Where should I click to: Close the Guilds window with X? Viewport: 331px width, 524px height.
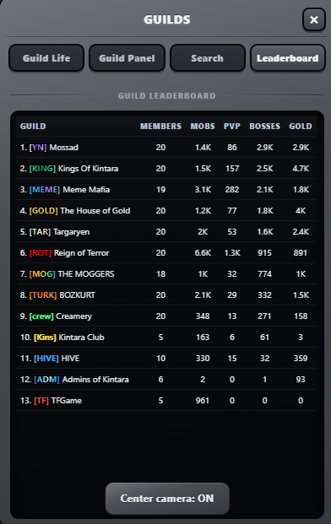[313, 19]
